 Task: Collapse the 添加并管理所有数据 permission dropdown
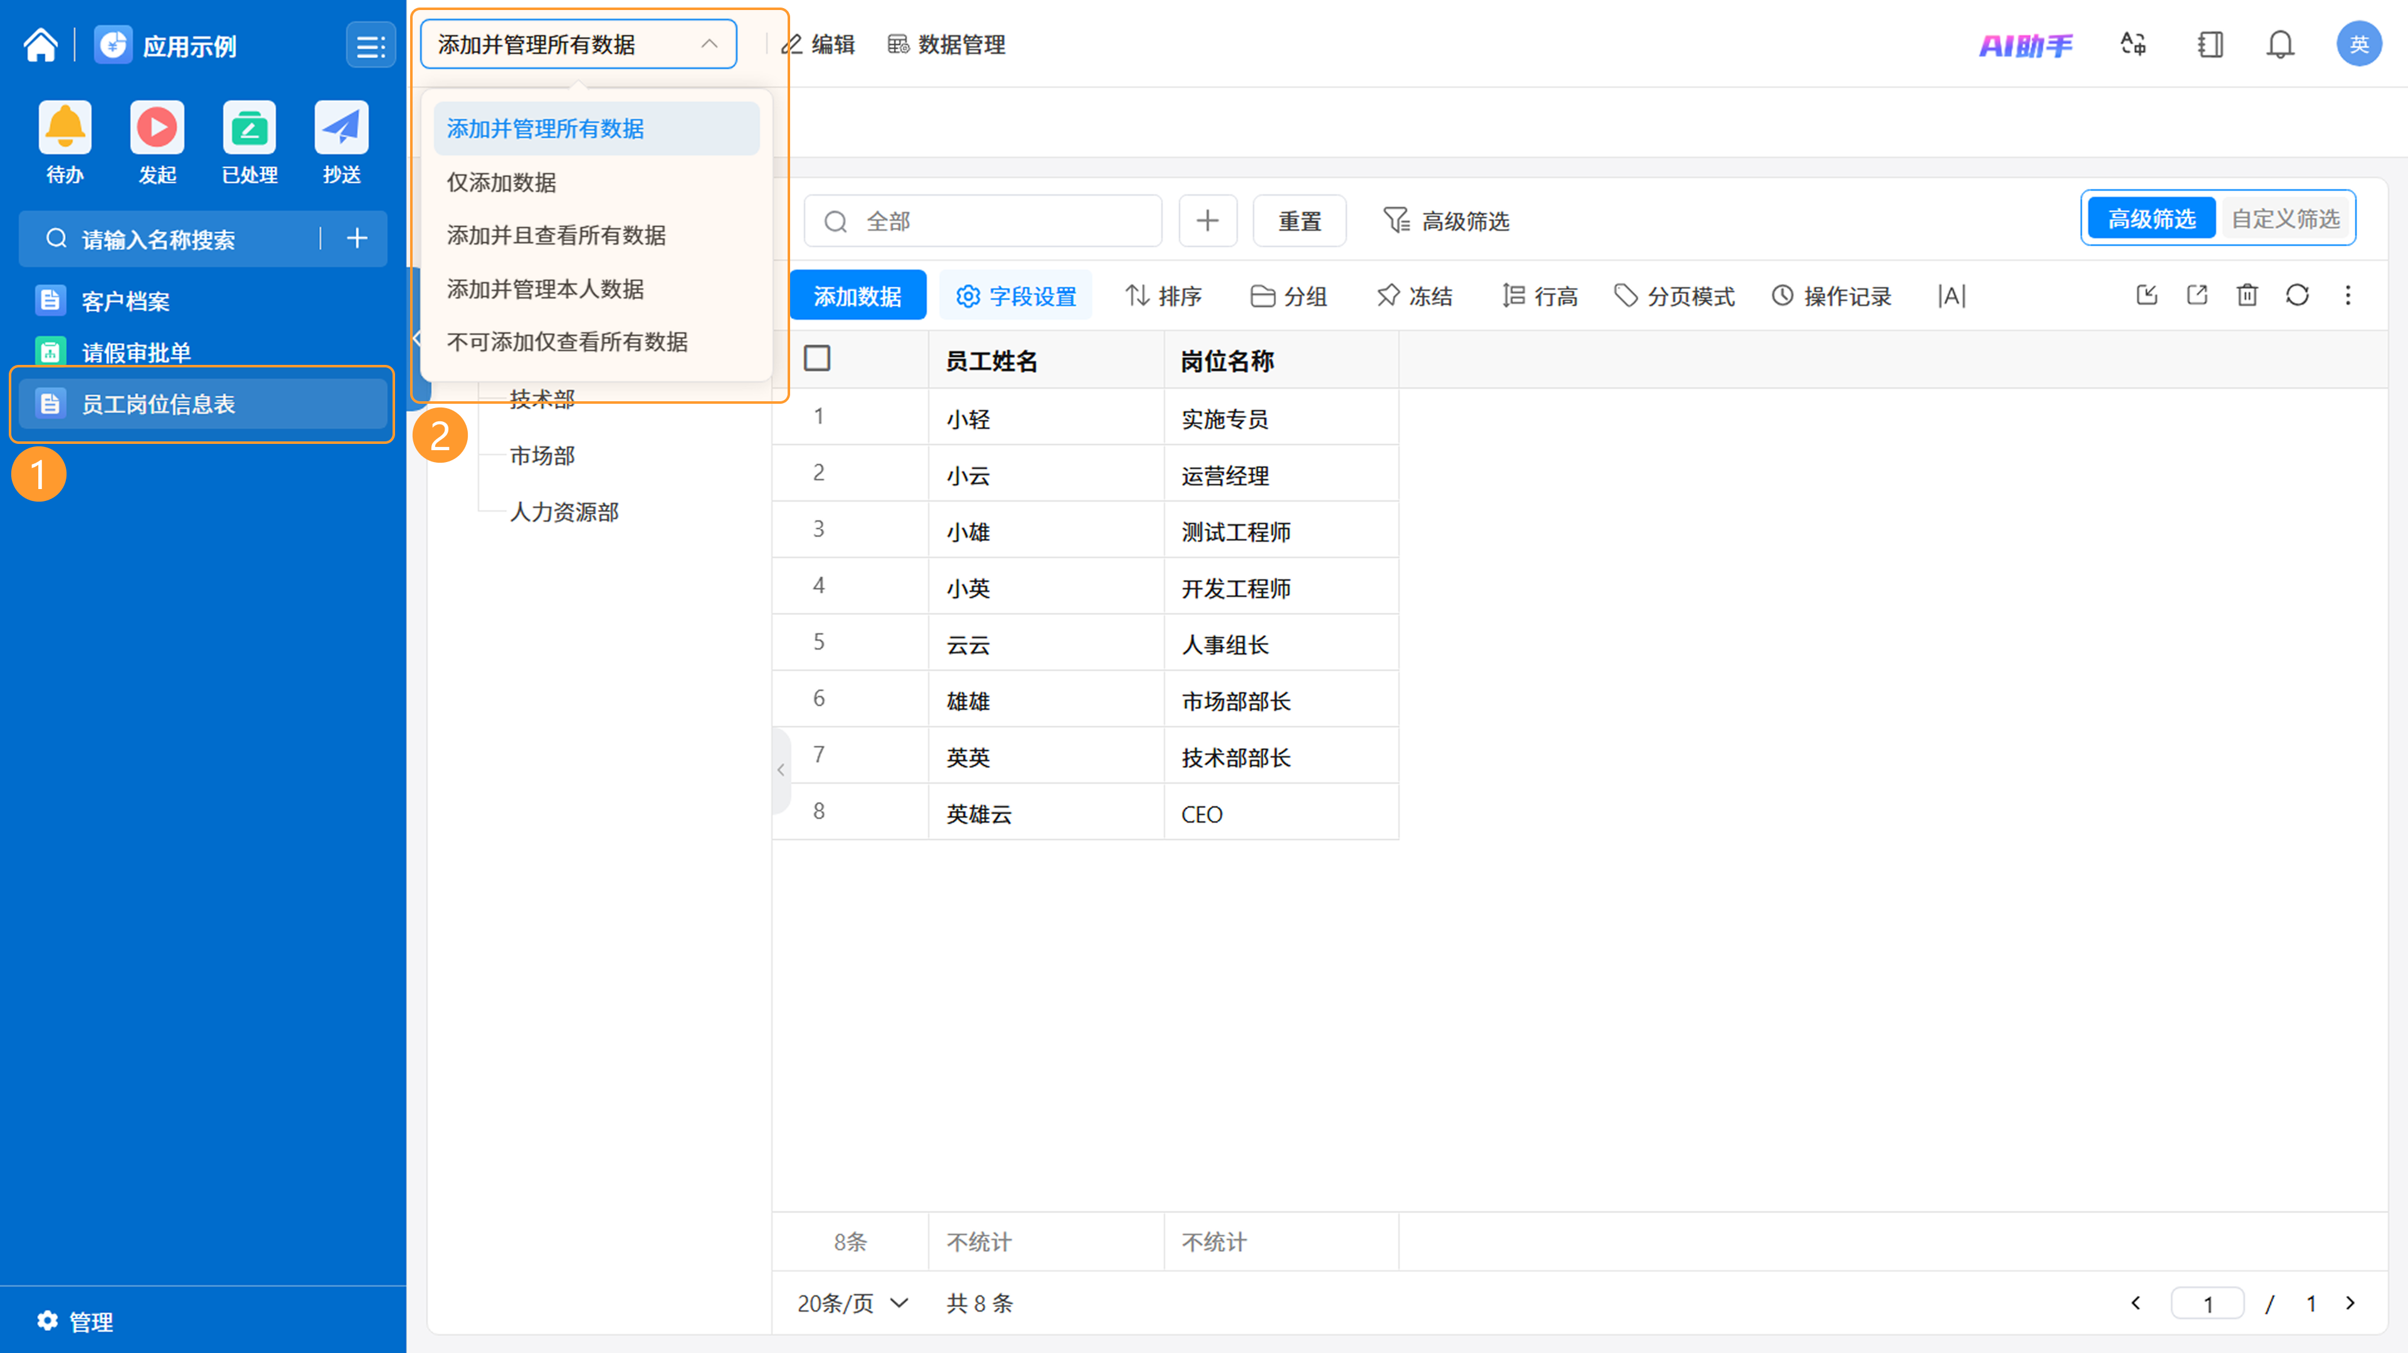pyautogui.click(x=578, y=44)
